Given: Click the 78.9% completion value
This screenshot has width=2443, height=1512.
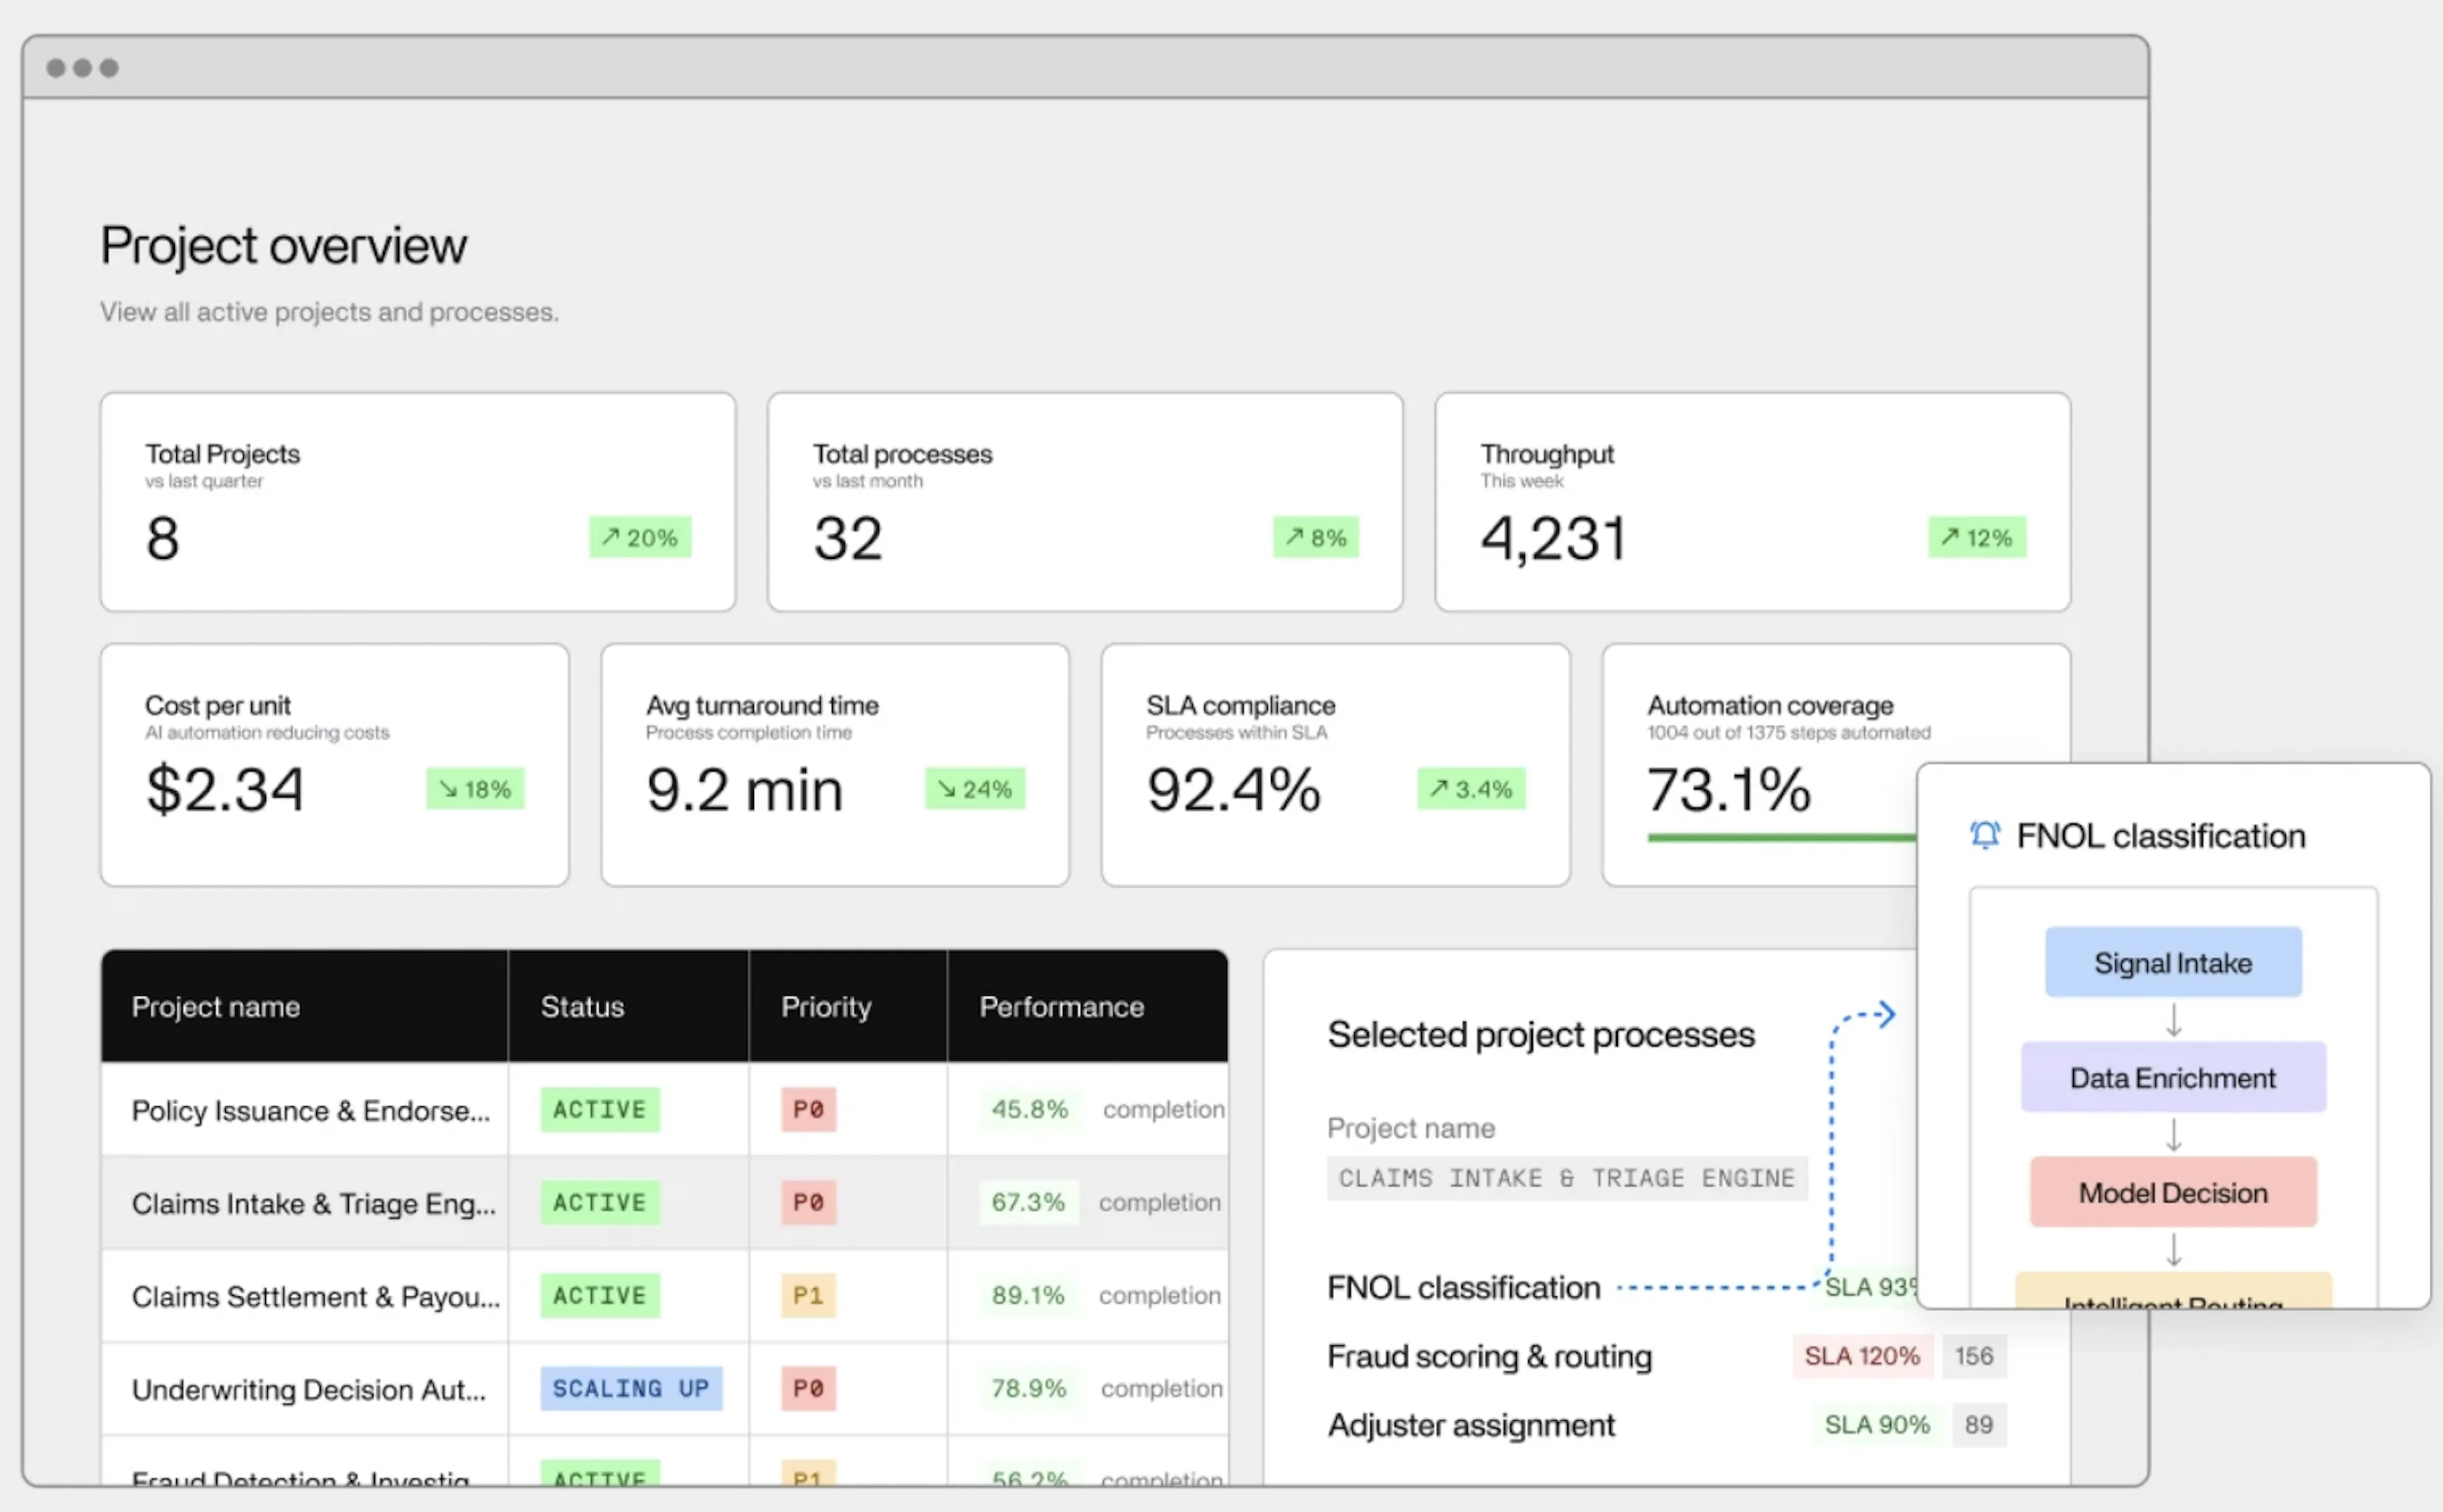Looking at the screenshot, I should [x=1029, y=1388].
